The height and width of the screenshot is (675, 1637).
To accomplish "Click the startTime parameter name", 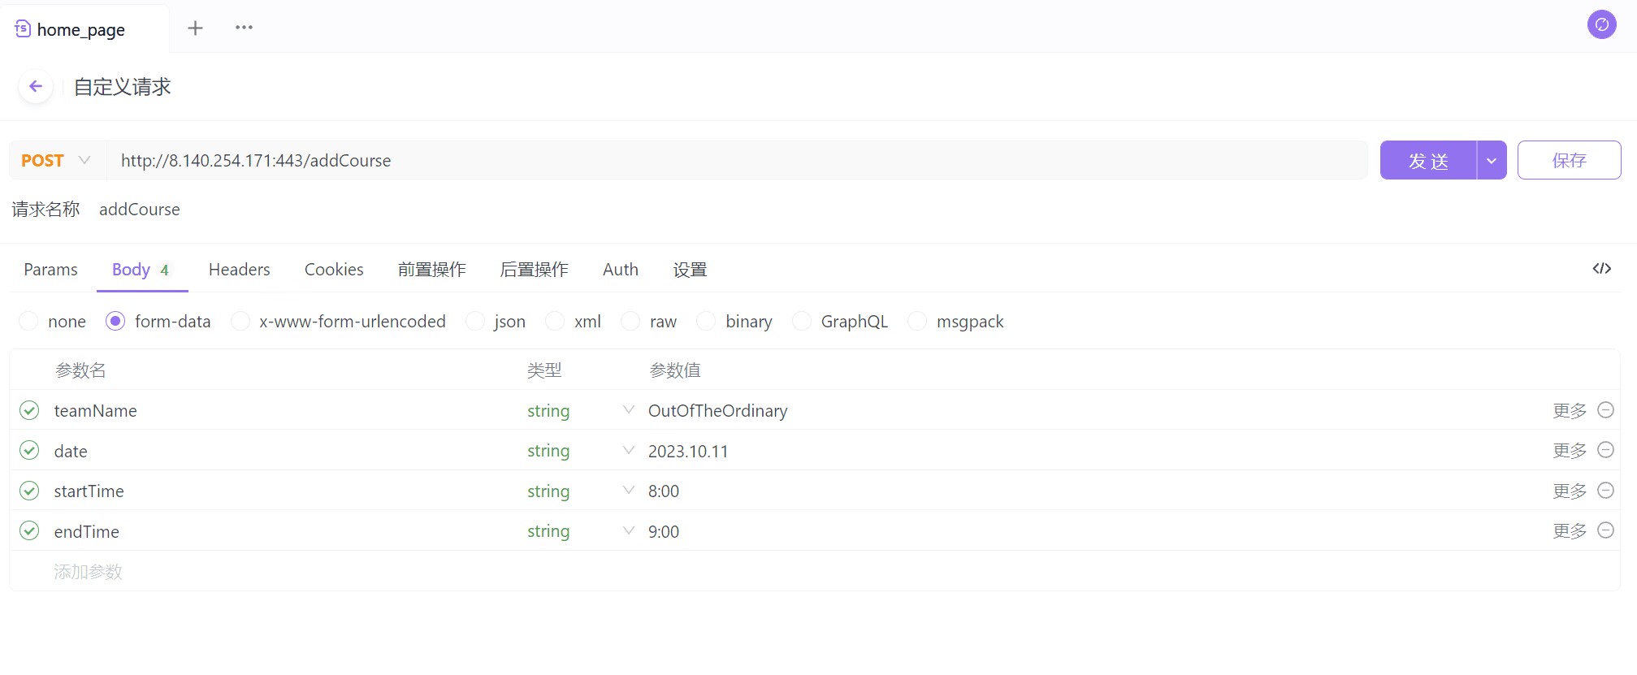I will 89,491.
